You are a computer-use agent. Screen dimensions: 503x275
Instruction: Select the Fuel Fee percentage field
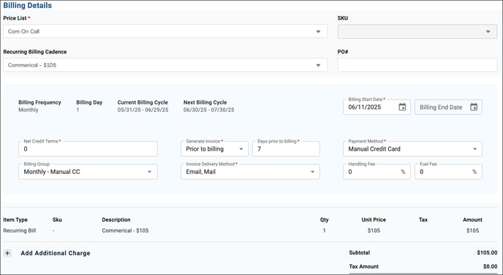(x=448, y=172)
